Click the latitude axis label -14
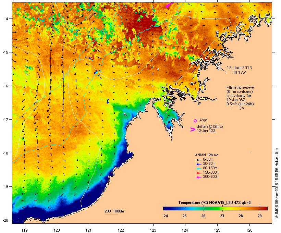This screenshot has width=281, height=233. [5, 19]
